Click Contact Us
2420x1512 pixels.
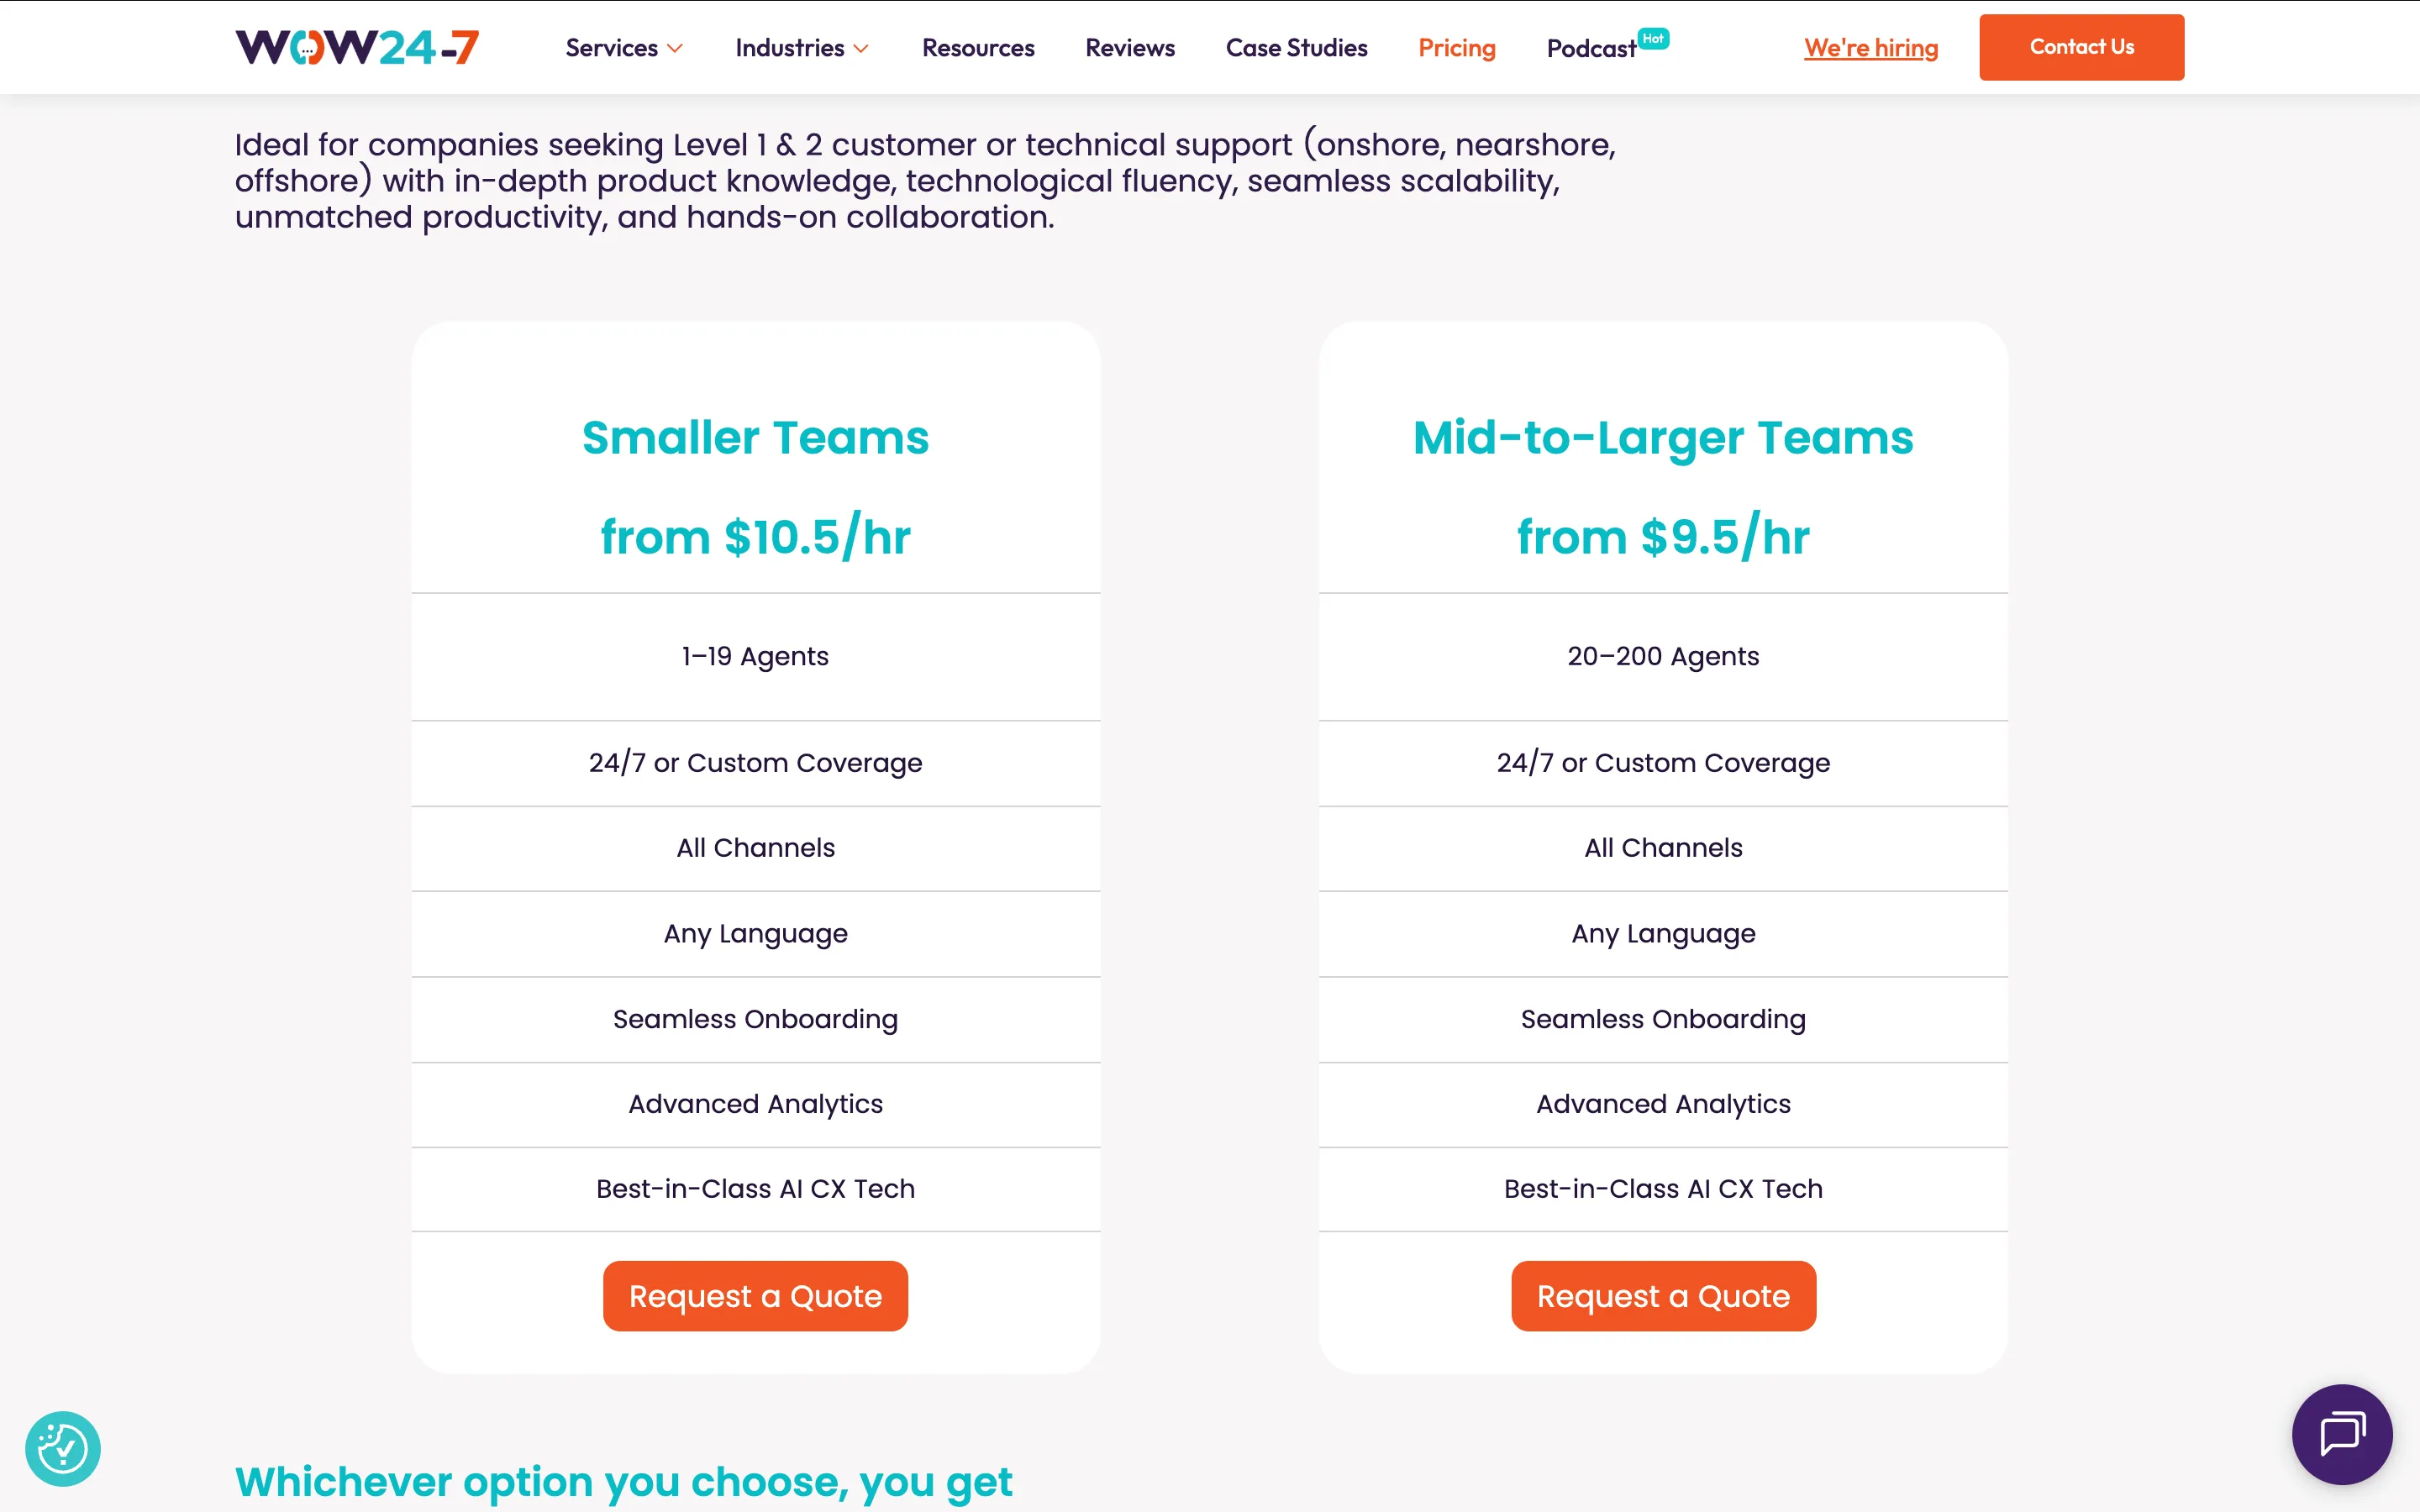2081,46
